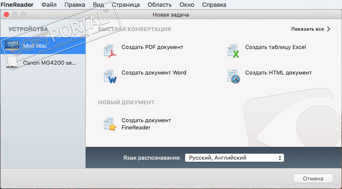Open the Страница menu
The width and height of the screenshot is (342, 189).
pyautogui.click(x=126, y=5)
